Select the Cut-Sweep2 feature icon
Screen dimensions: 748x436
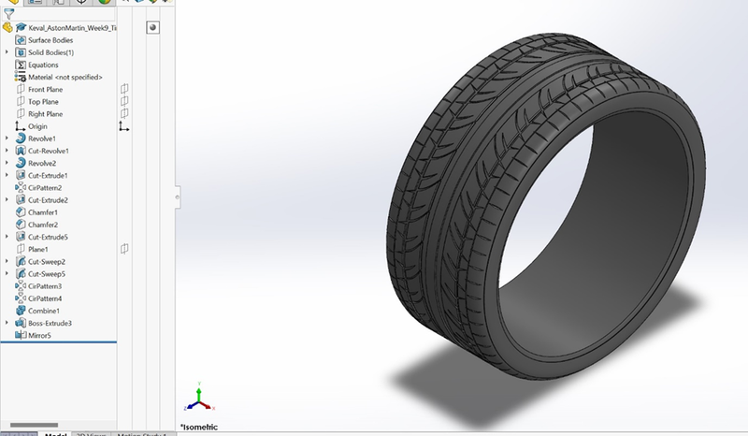point(21,262)
